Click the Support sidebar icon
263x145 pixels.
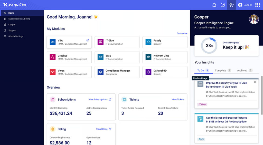tap(5, 31)
